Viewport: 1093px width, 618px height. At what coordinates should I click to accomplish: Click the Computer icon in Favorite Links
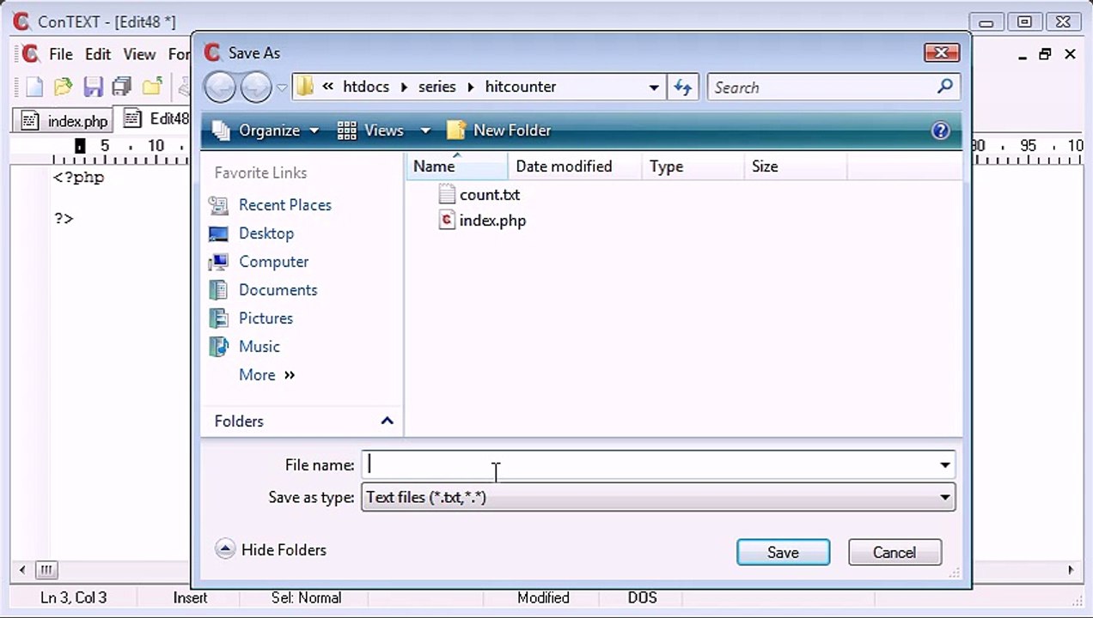pyautogui.click(x=219, y=262)
